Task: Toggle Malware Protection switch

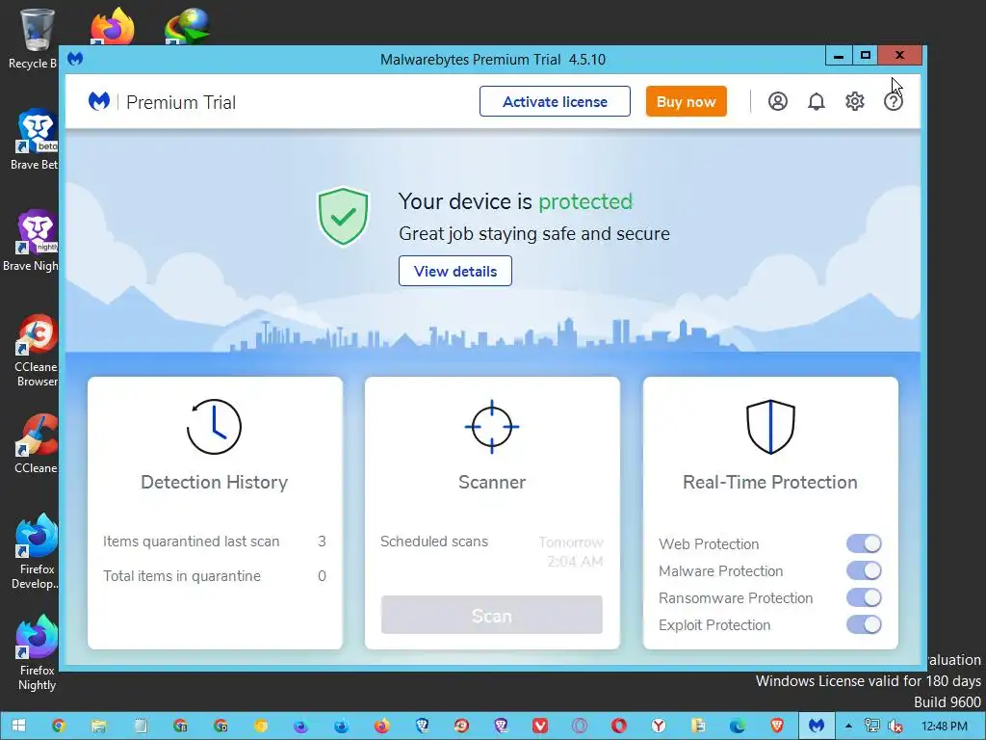Action: (864, 570)
